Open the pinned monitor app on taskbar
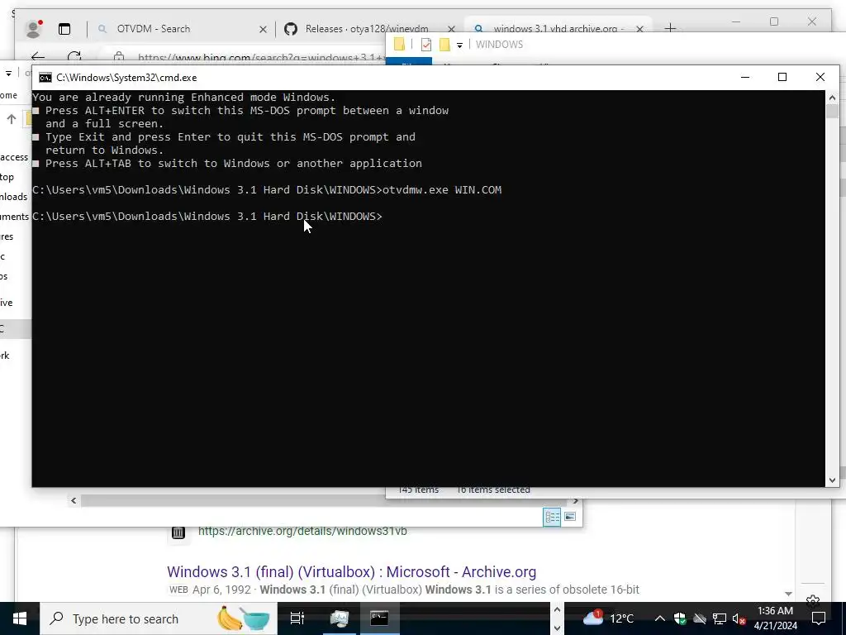 [340, 618]
